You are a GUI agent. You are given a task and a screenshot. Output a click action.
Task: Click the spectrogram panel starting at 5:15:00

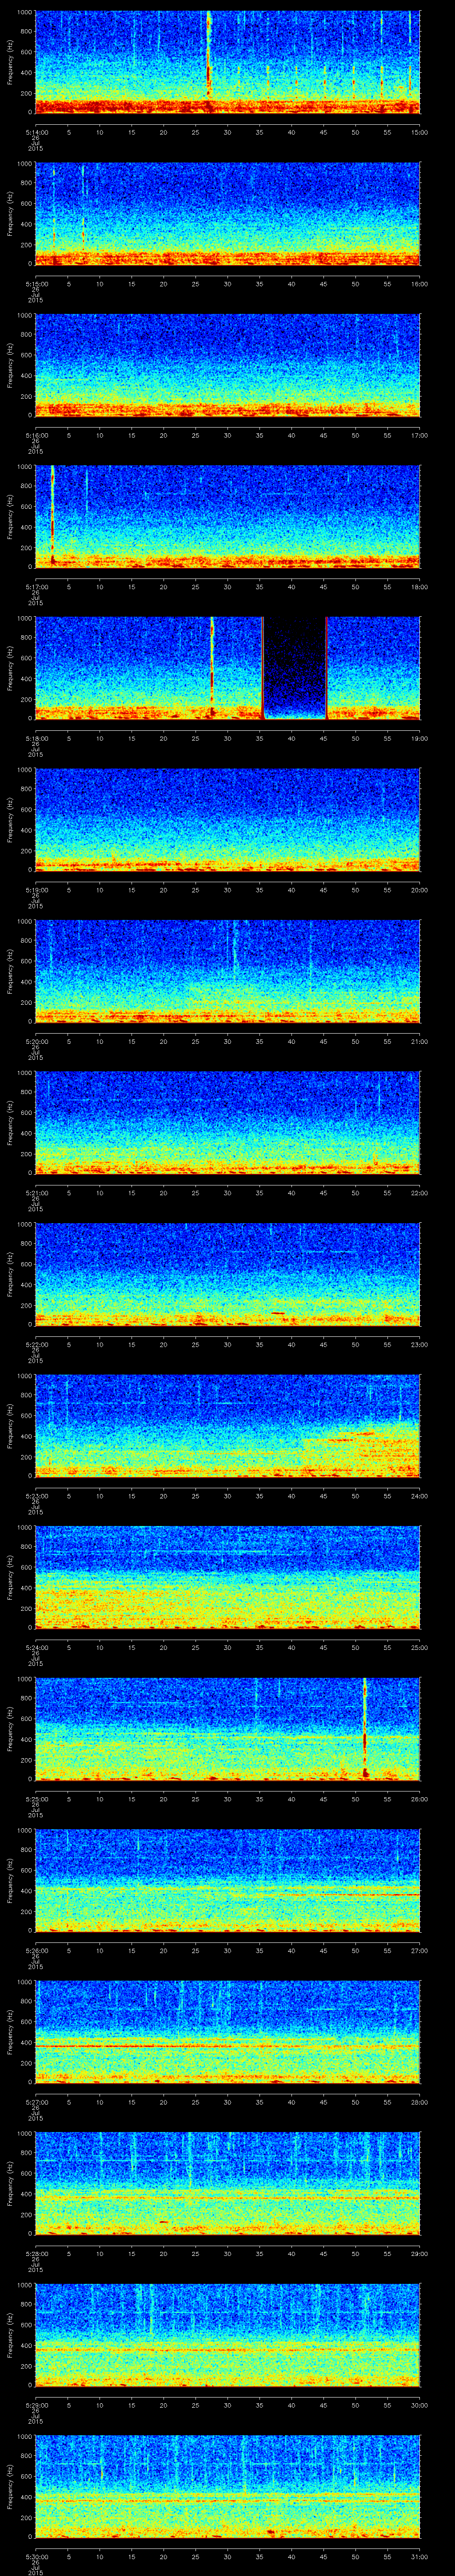(x=227, y=214)
